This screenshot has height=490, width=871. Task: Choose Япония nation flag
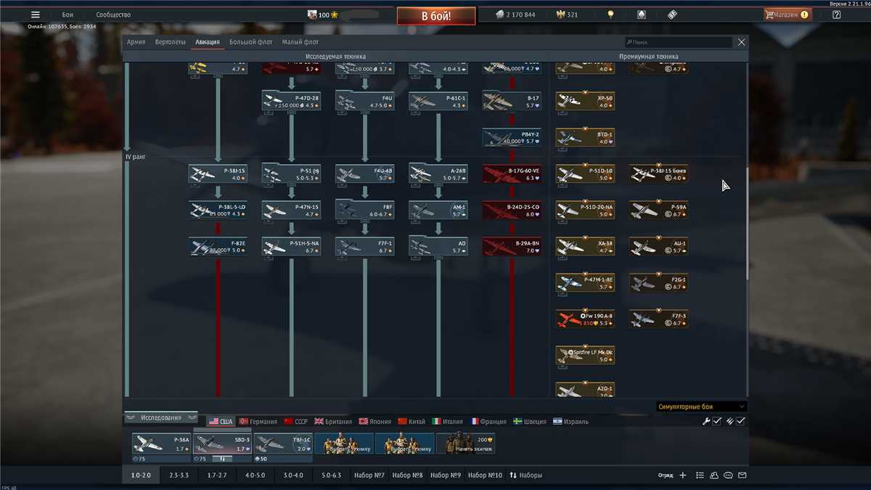pos(375,421)
